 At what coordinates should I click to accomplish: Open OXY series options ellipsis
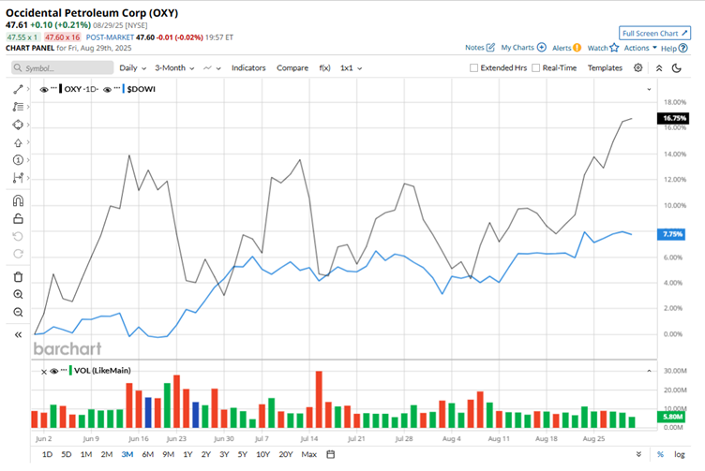pos(53,88)
